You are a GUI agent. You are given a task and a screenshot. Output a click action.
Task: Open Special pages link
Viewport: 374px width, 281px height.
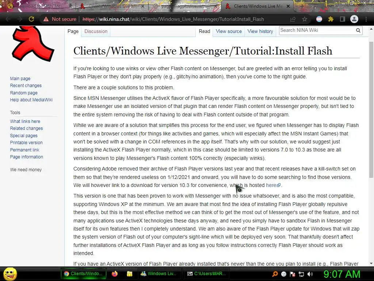click(24, 135)
